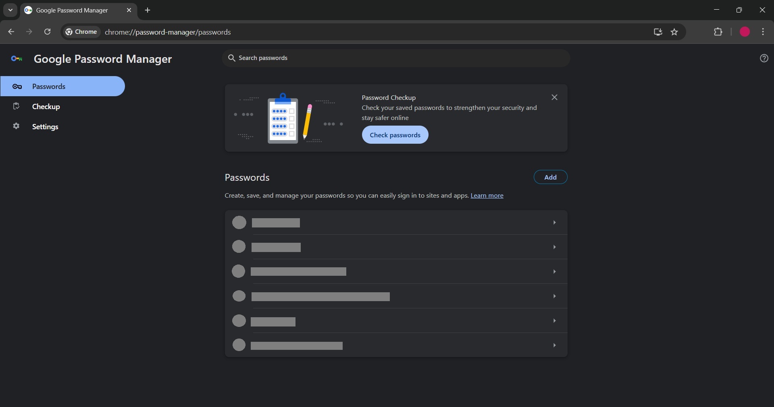This screenshot has height=407, width=774.
Task: Expand the second saved password entry
Action: point(396,247)
